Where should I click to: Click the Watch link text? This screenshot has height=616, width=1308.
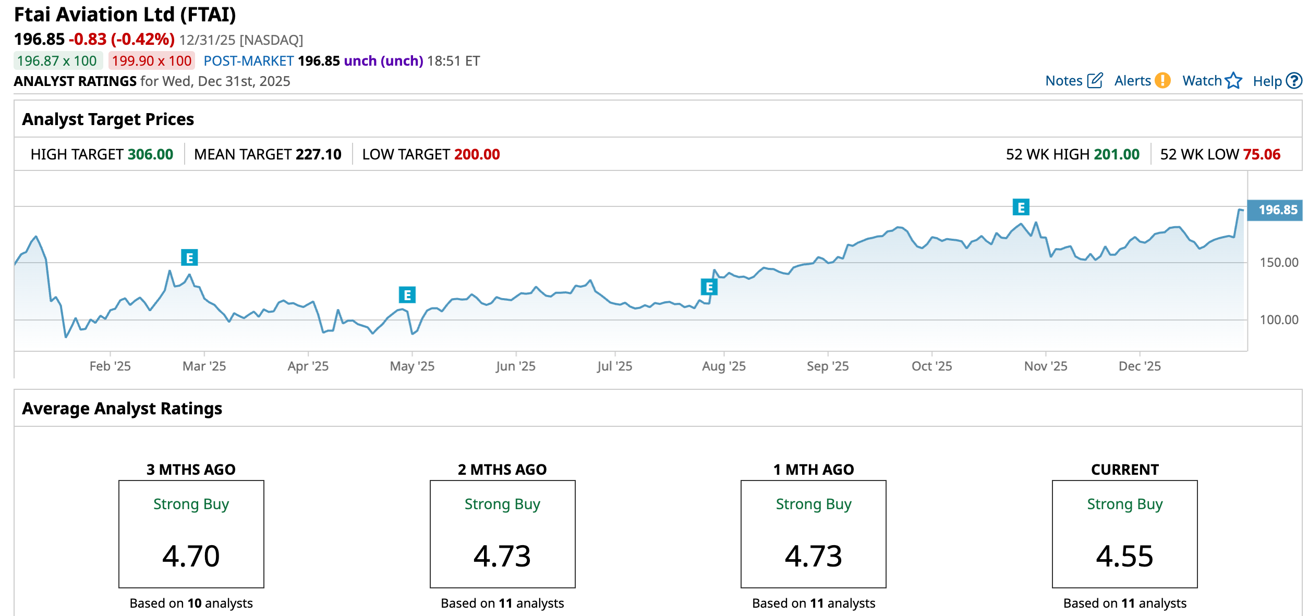1202,81
